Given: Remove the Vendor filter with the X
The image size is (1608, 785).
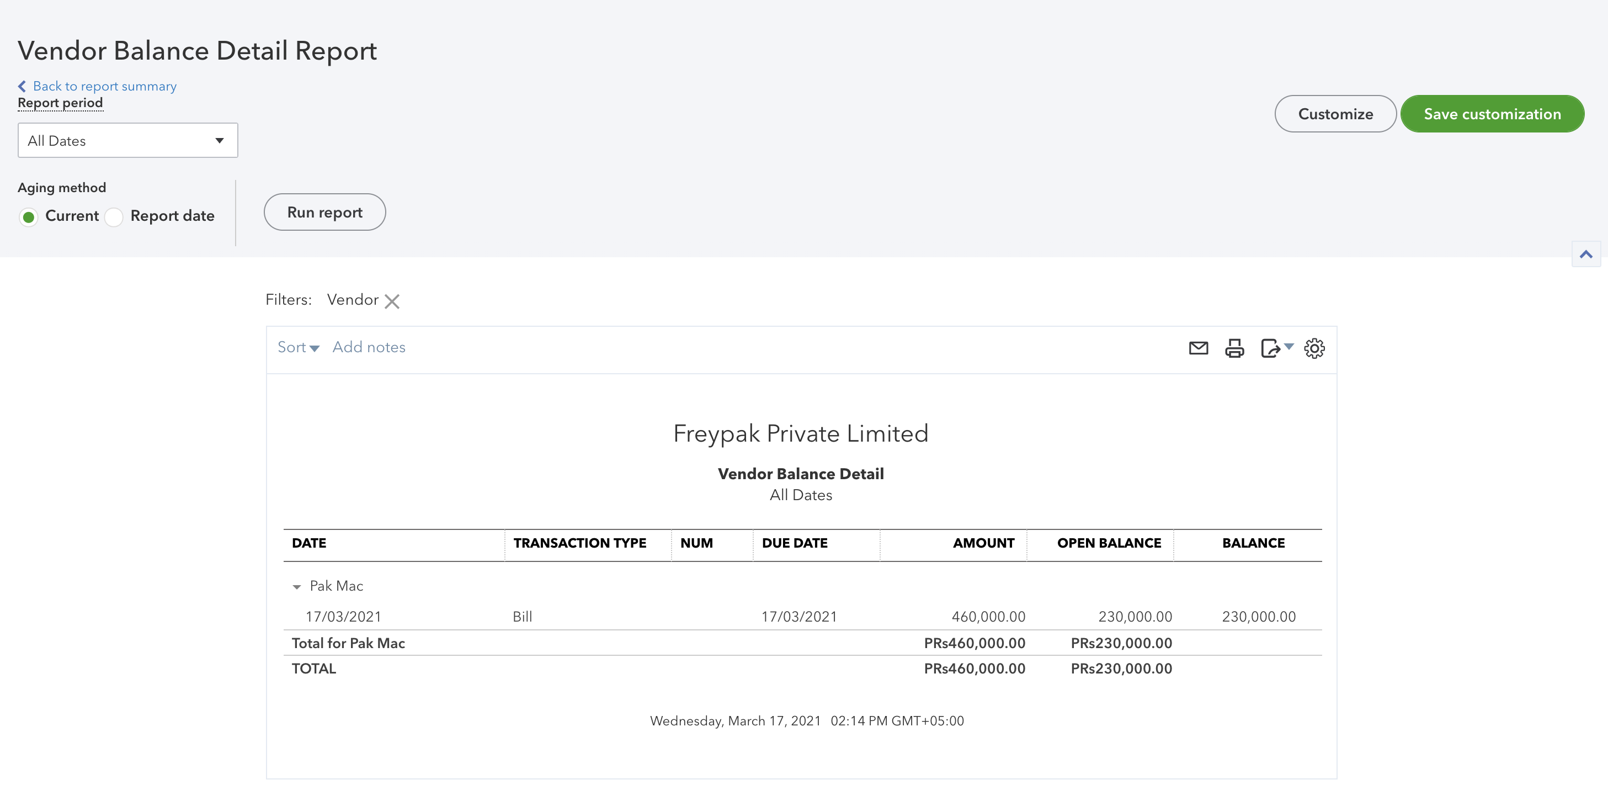Looking at the screenshot, I should coord(392,301).
